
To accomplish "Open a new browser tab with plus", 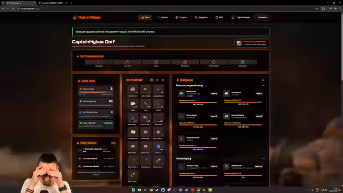I will coord(71,3).
